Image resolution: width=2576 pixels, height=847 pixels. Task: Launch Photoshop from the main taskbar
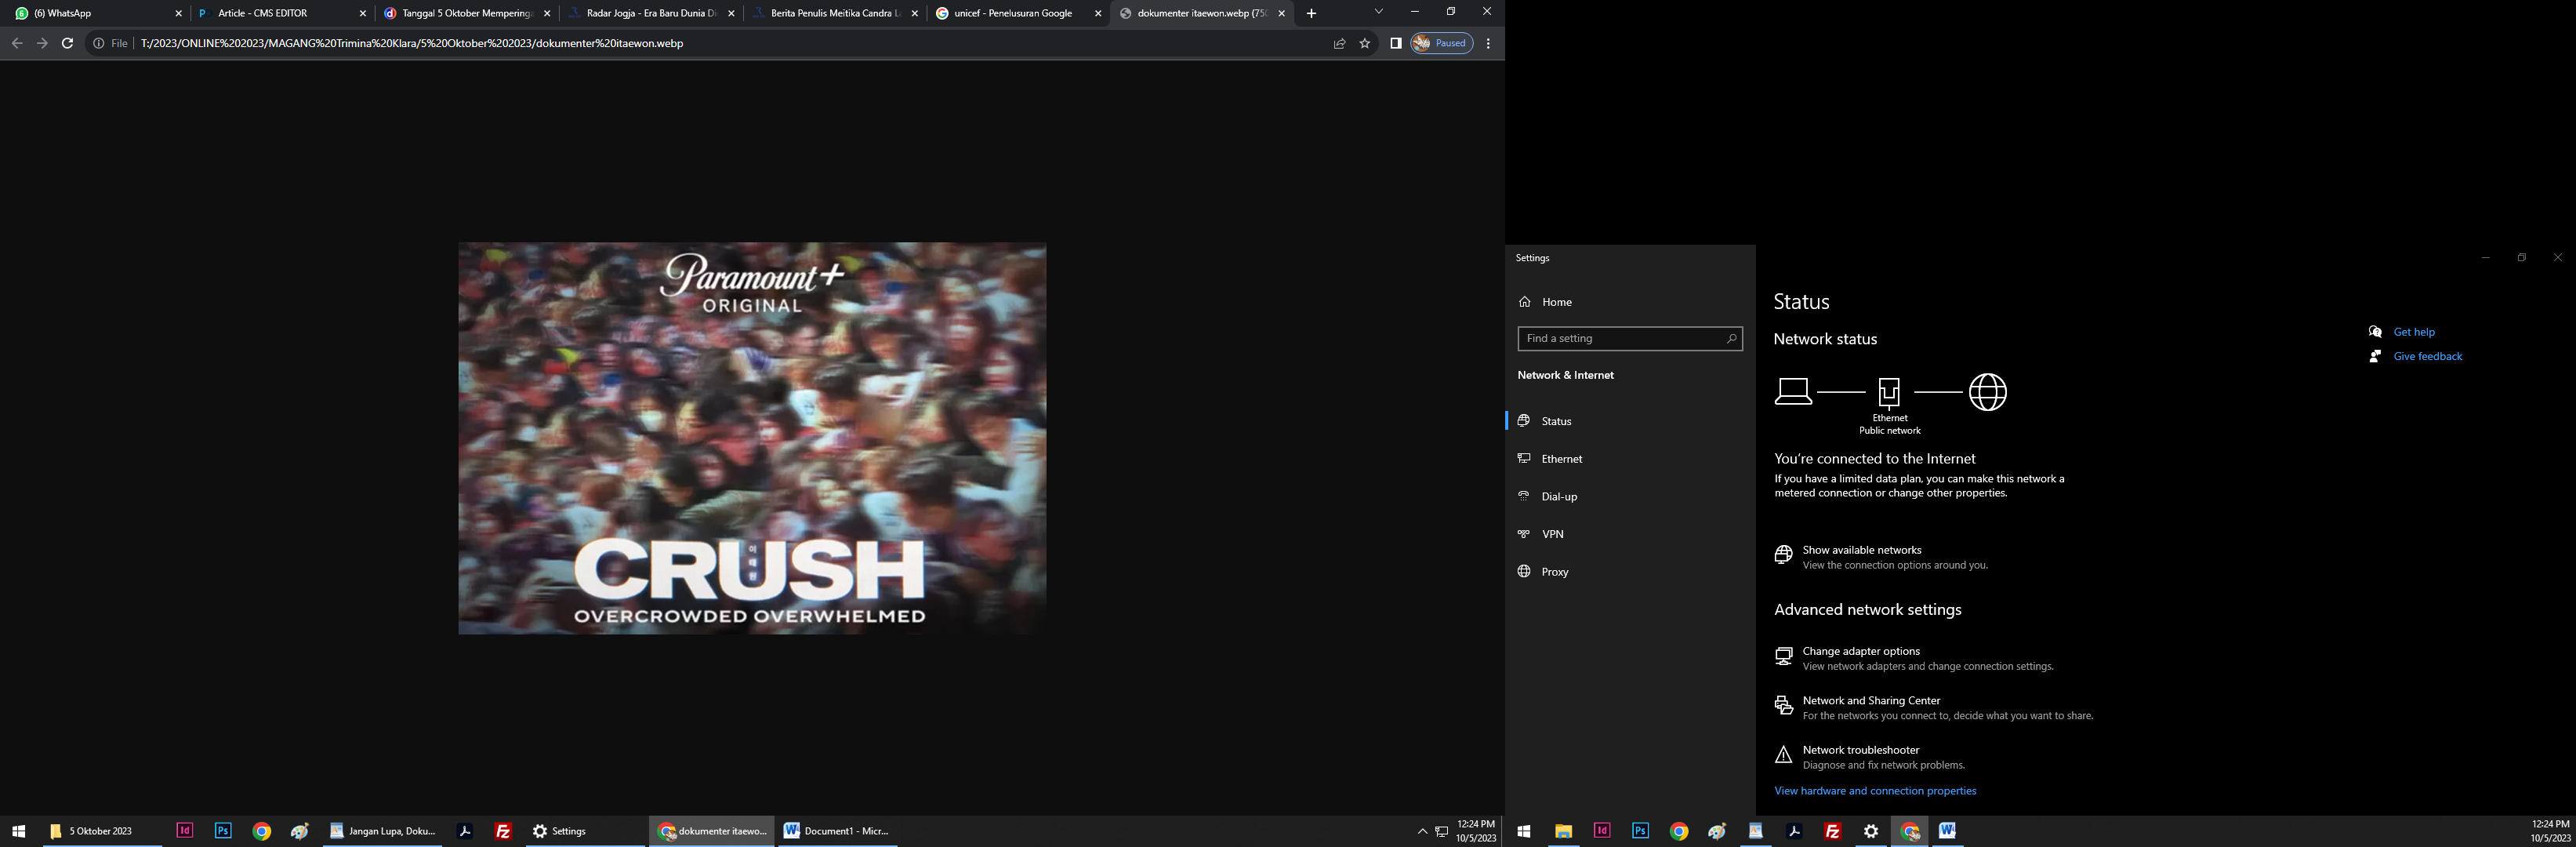point(223,831)
